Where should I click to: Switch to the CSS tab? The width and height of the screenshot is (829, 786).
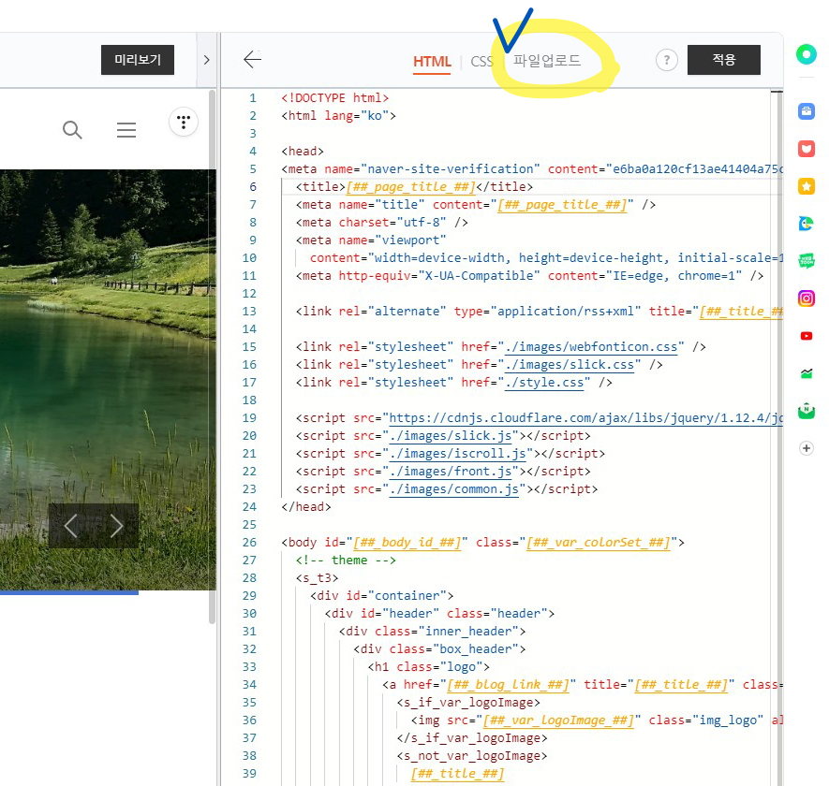point(481,62)
